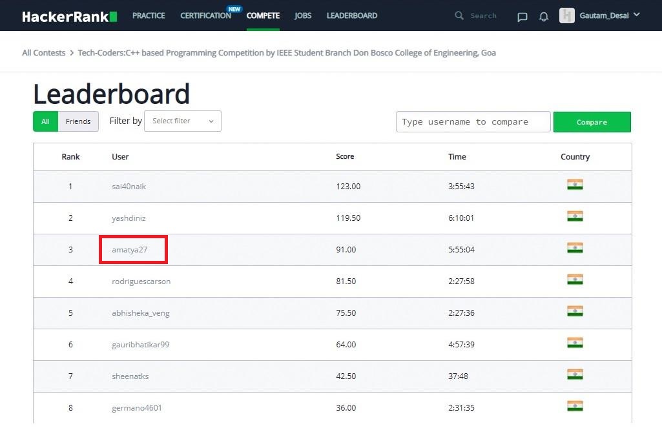The height and width of the screenshot is (430, 662).
Task: Switch leaderboard to All users
Action: tap(45, 121)
